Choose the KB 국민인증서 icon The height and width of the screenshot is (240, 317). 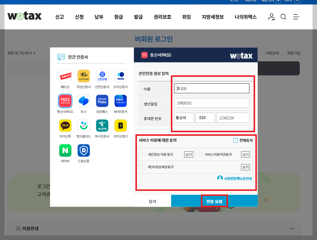[84, 76]
